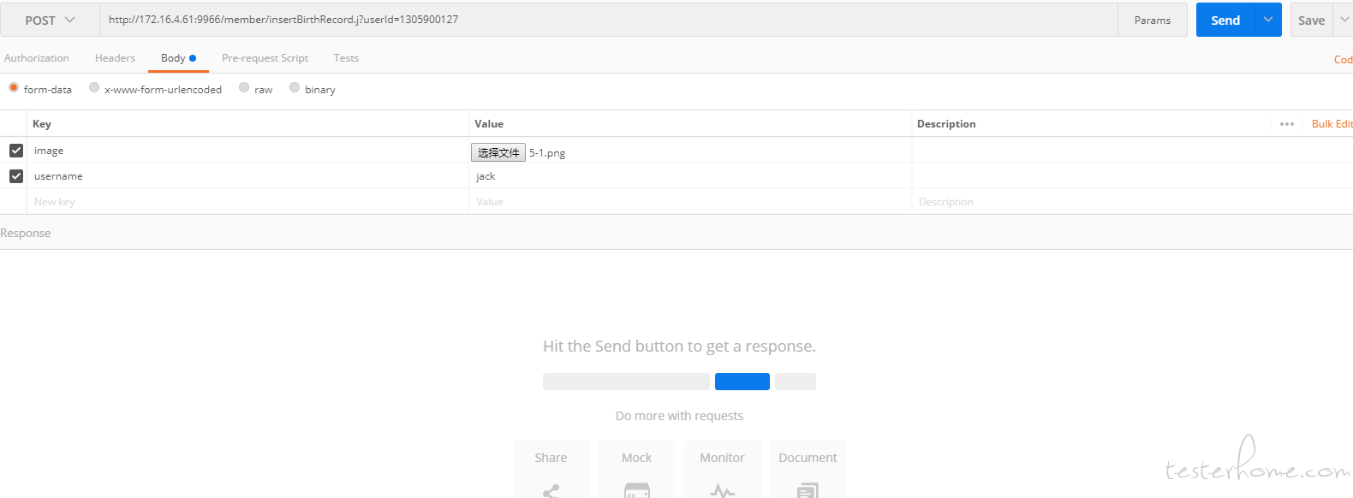Open the POST method dropdown
Viewport: 1353px width, 498px height.
[x=50, y=20]
